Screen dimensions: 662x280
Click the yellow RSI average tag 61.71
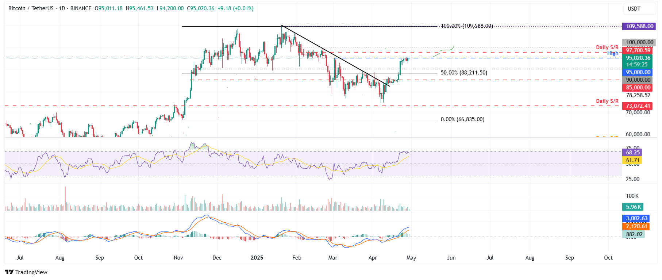pos(632,160)
